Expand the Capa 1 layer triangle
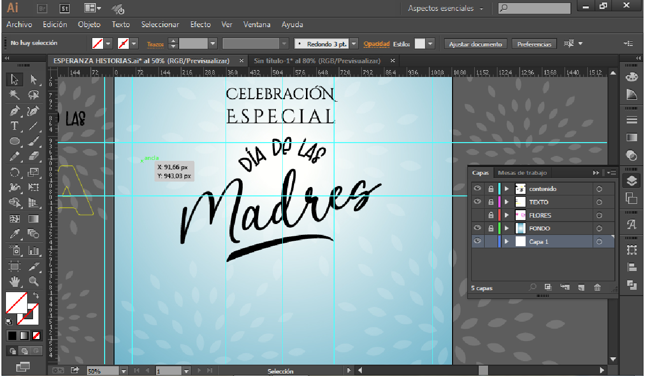 [506, 242]
